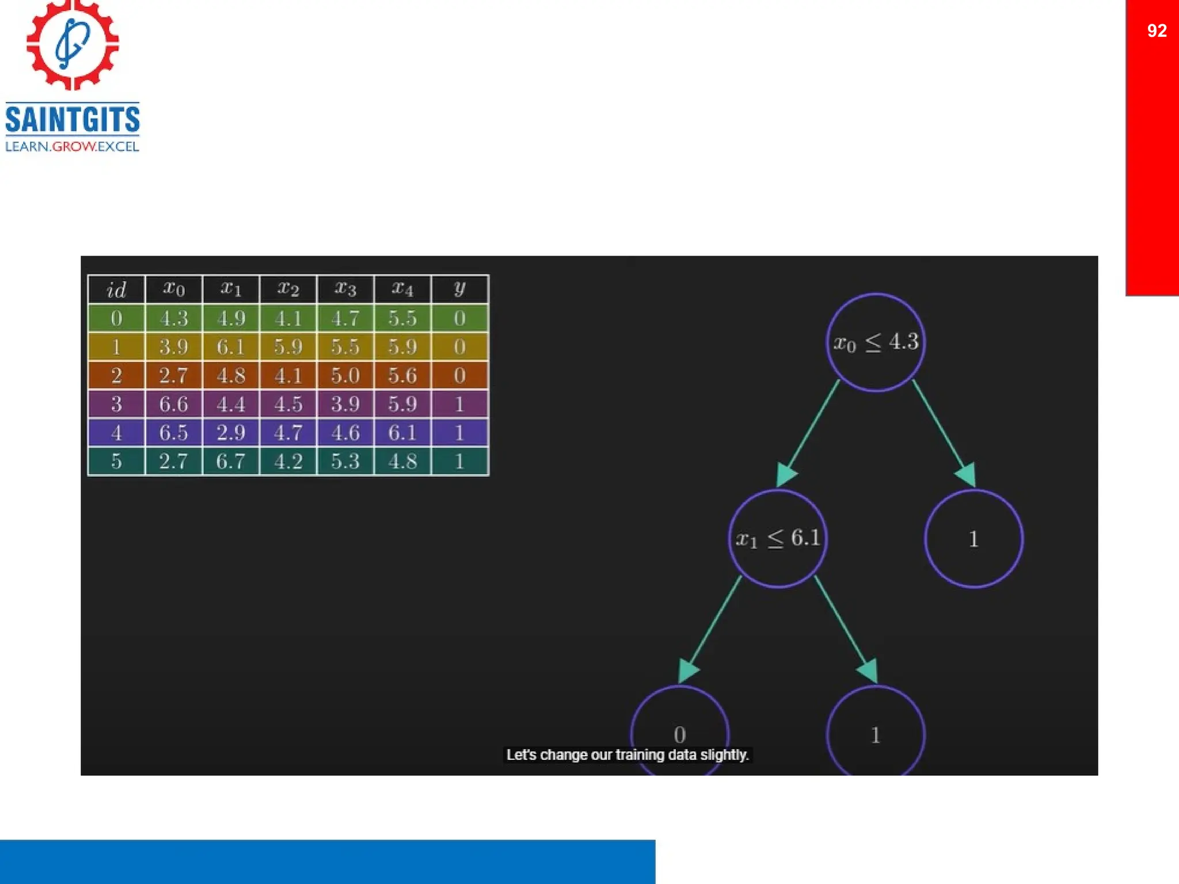Click the blue footer bar
The image size is (1179, 884).
327,862
